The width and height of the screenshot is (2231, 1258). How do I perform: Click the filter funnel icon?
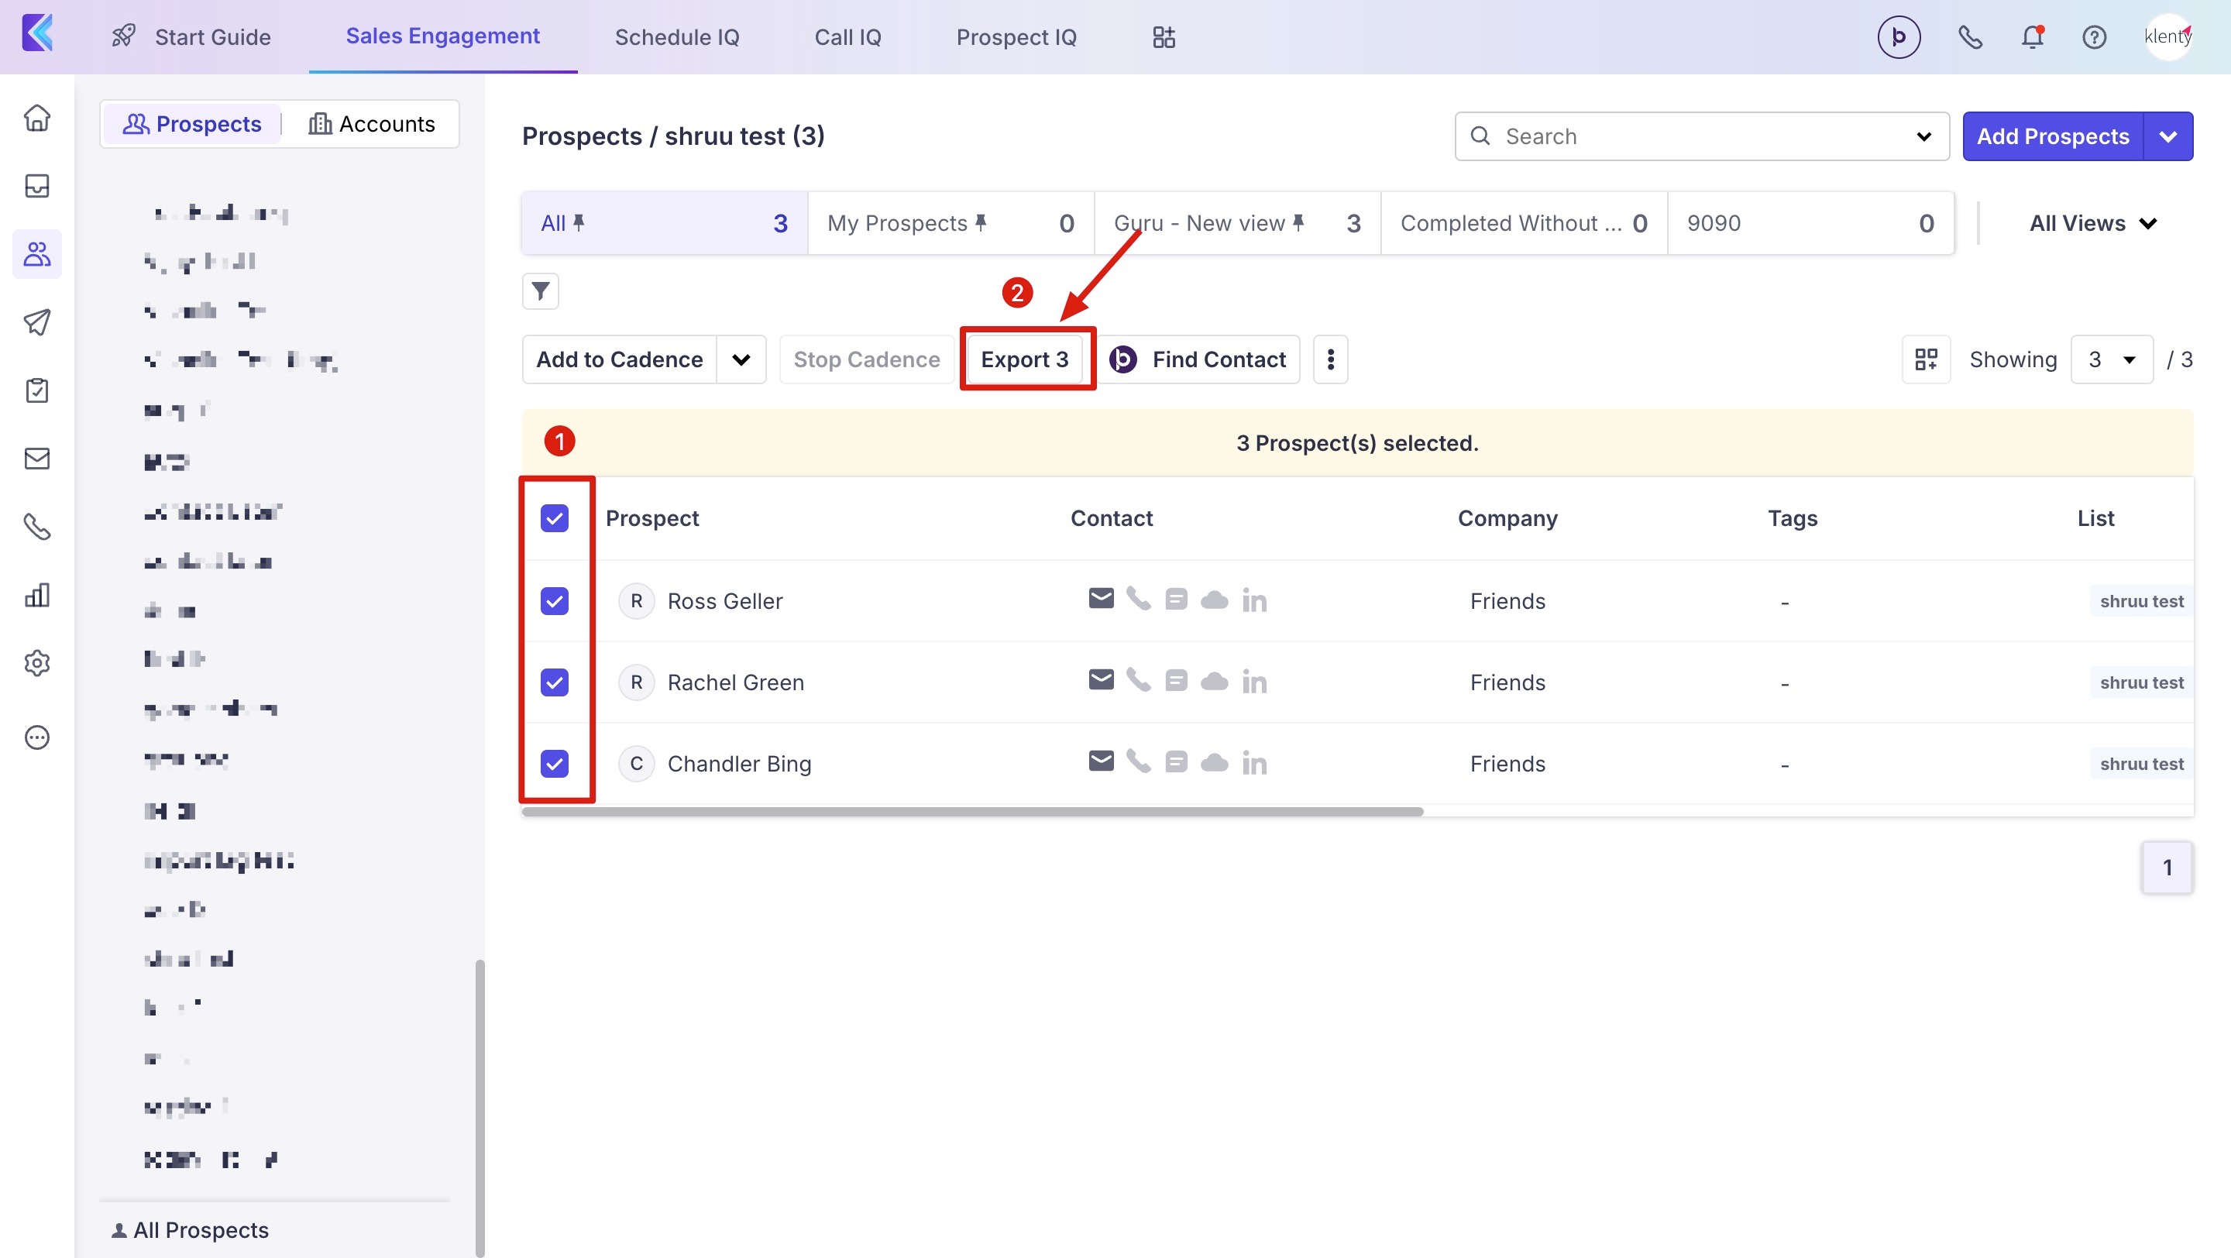click(541, 291)
